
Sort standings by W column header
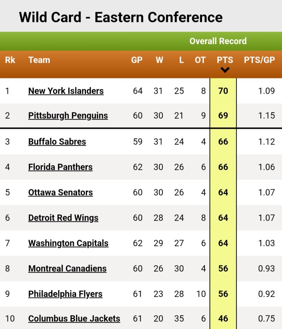click(159, 60)
